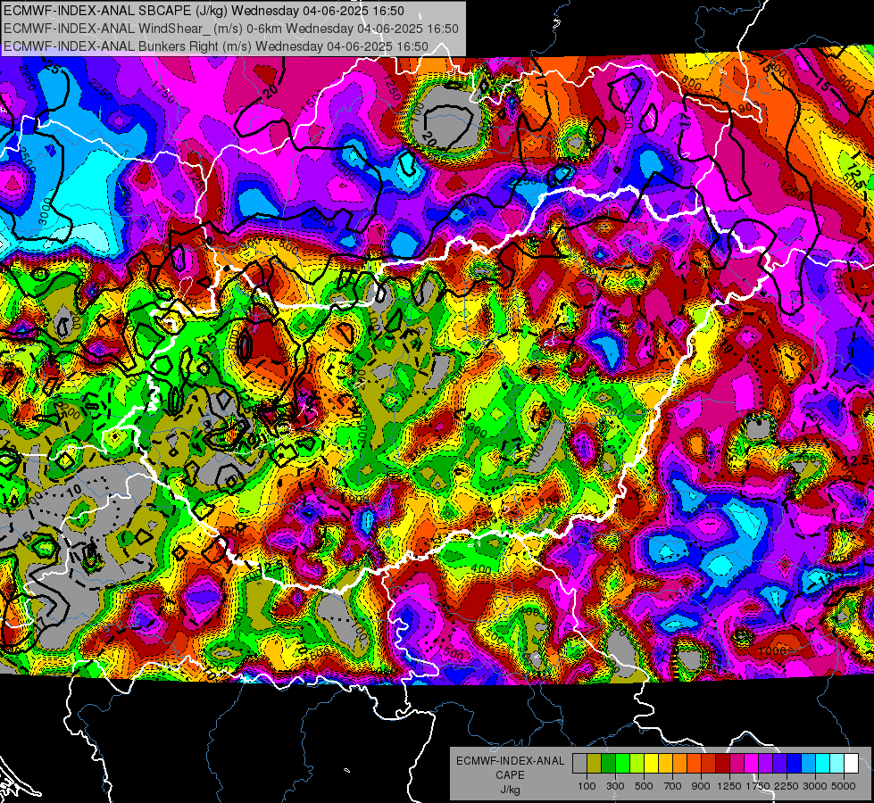Click the 5000 legend tick value
Screen dimensions: 874x803
844,786
